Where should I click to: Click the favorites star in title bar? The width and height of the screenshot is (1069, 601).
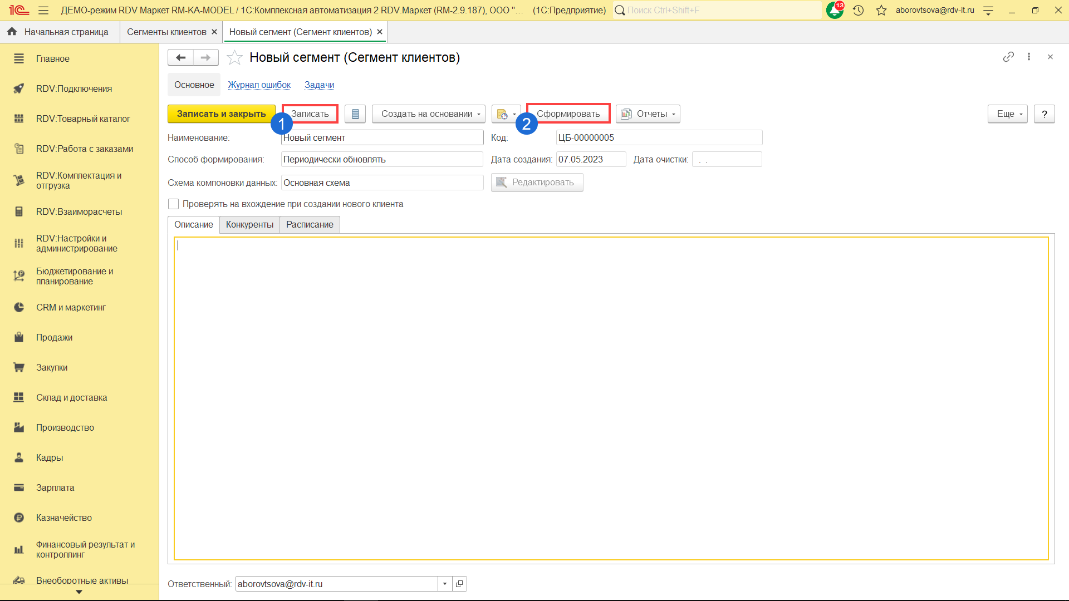pyautogui.click(x=881, y=10)
